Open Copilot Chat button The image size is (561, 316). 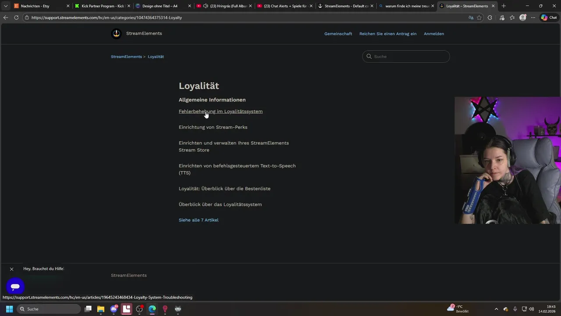(549, 18)
